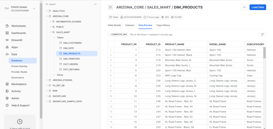The width and height of the screenshot is (273, 129).
Task: Switch to the Table Details tab
Action: point(114,25)
